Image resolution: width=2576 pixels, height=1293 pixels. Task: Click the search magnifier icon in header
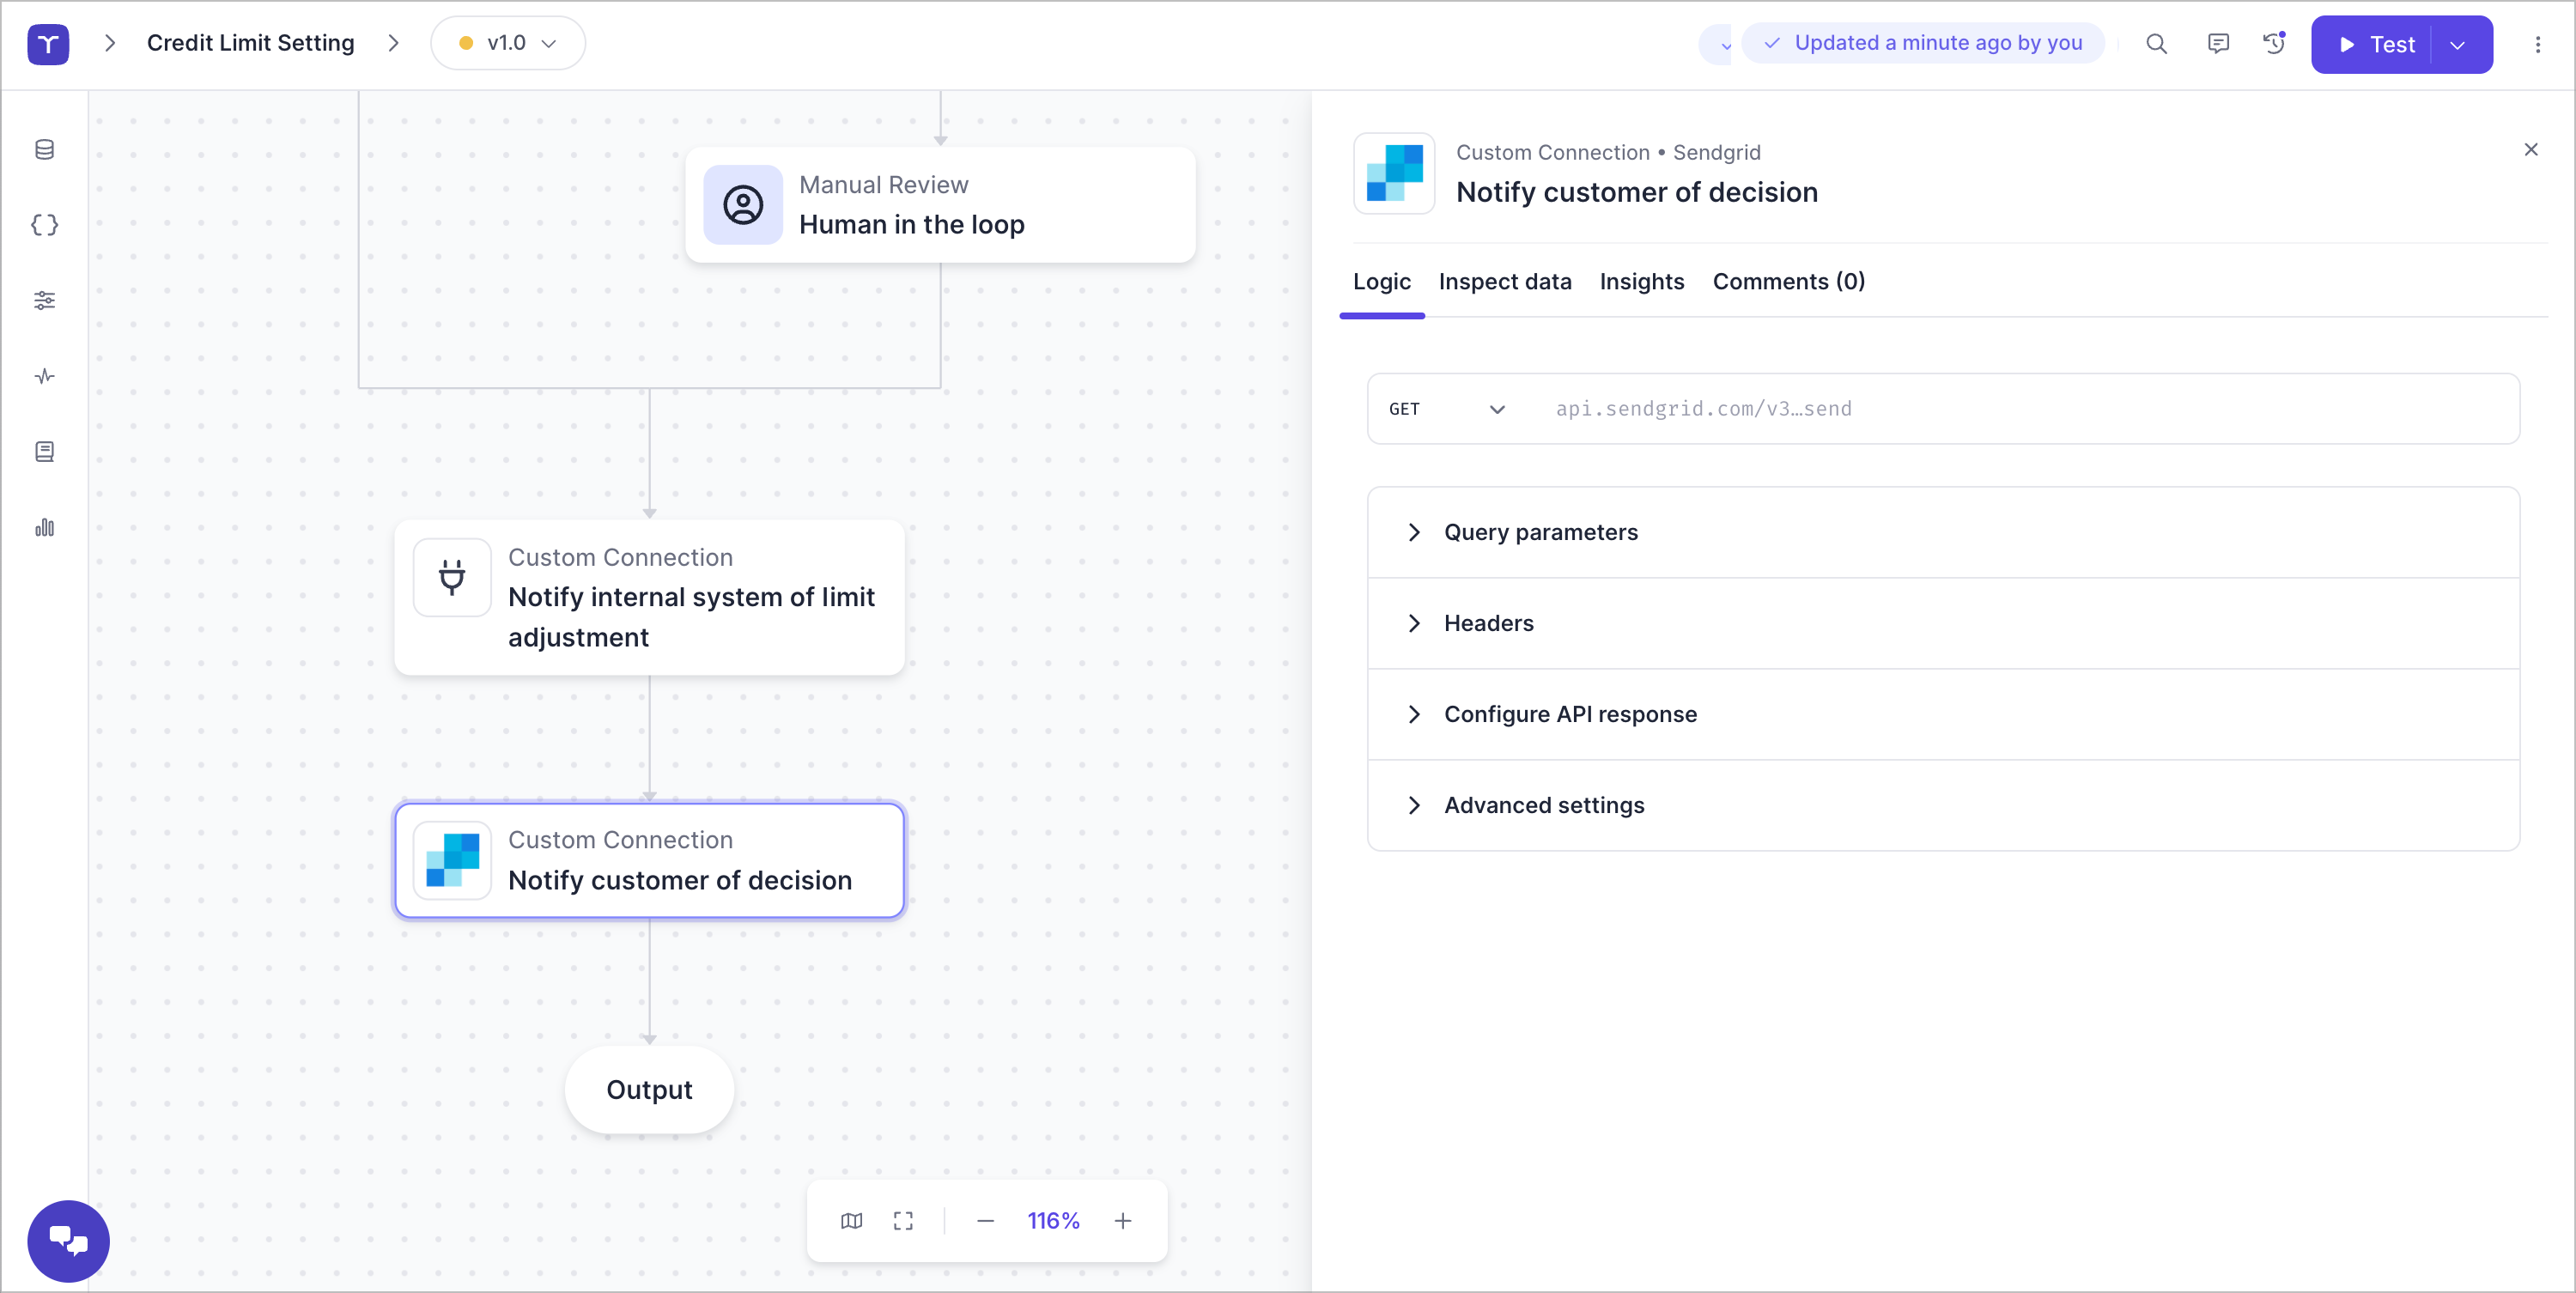[x=2156, y=44]
